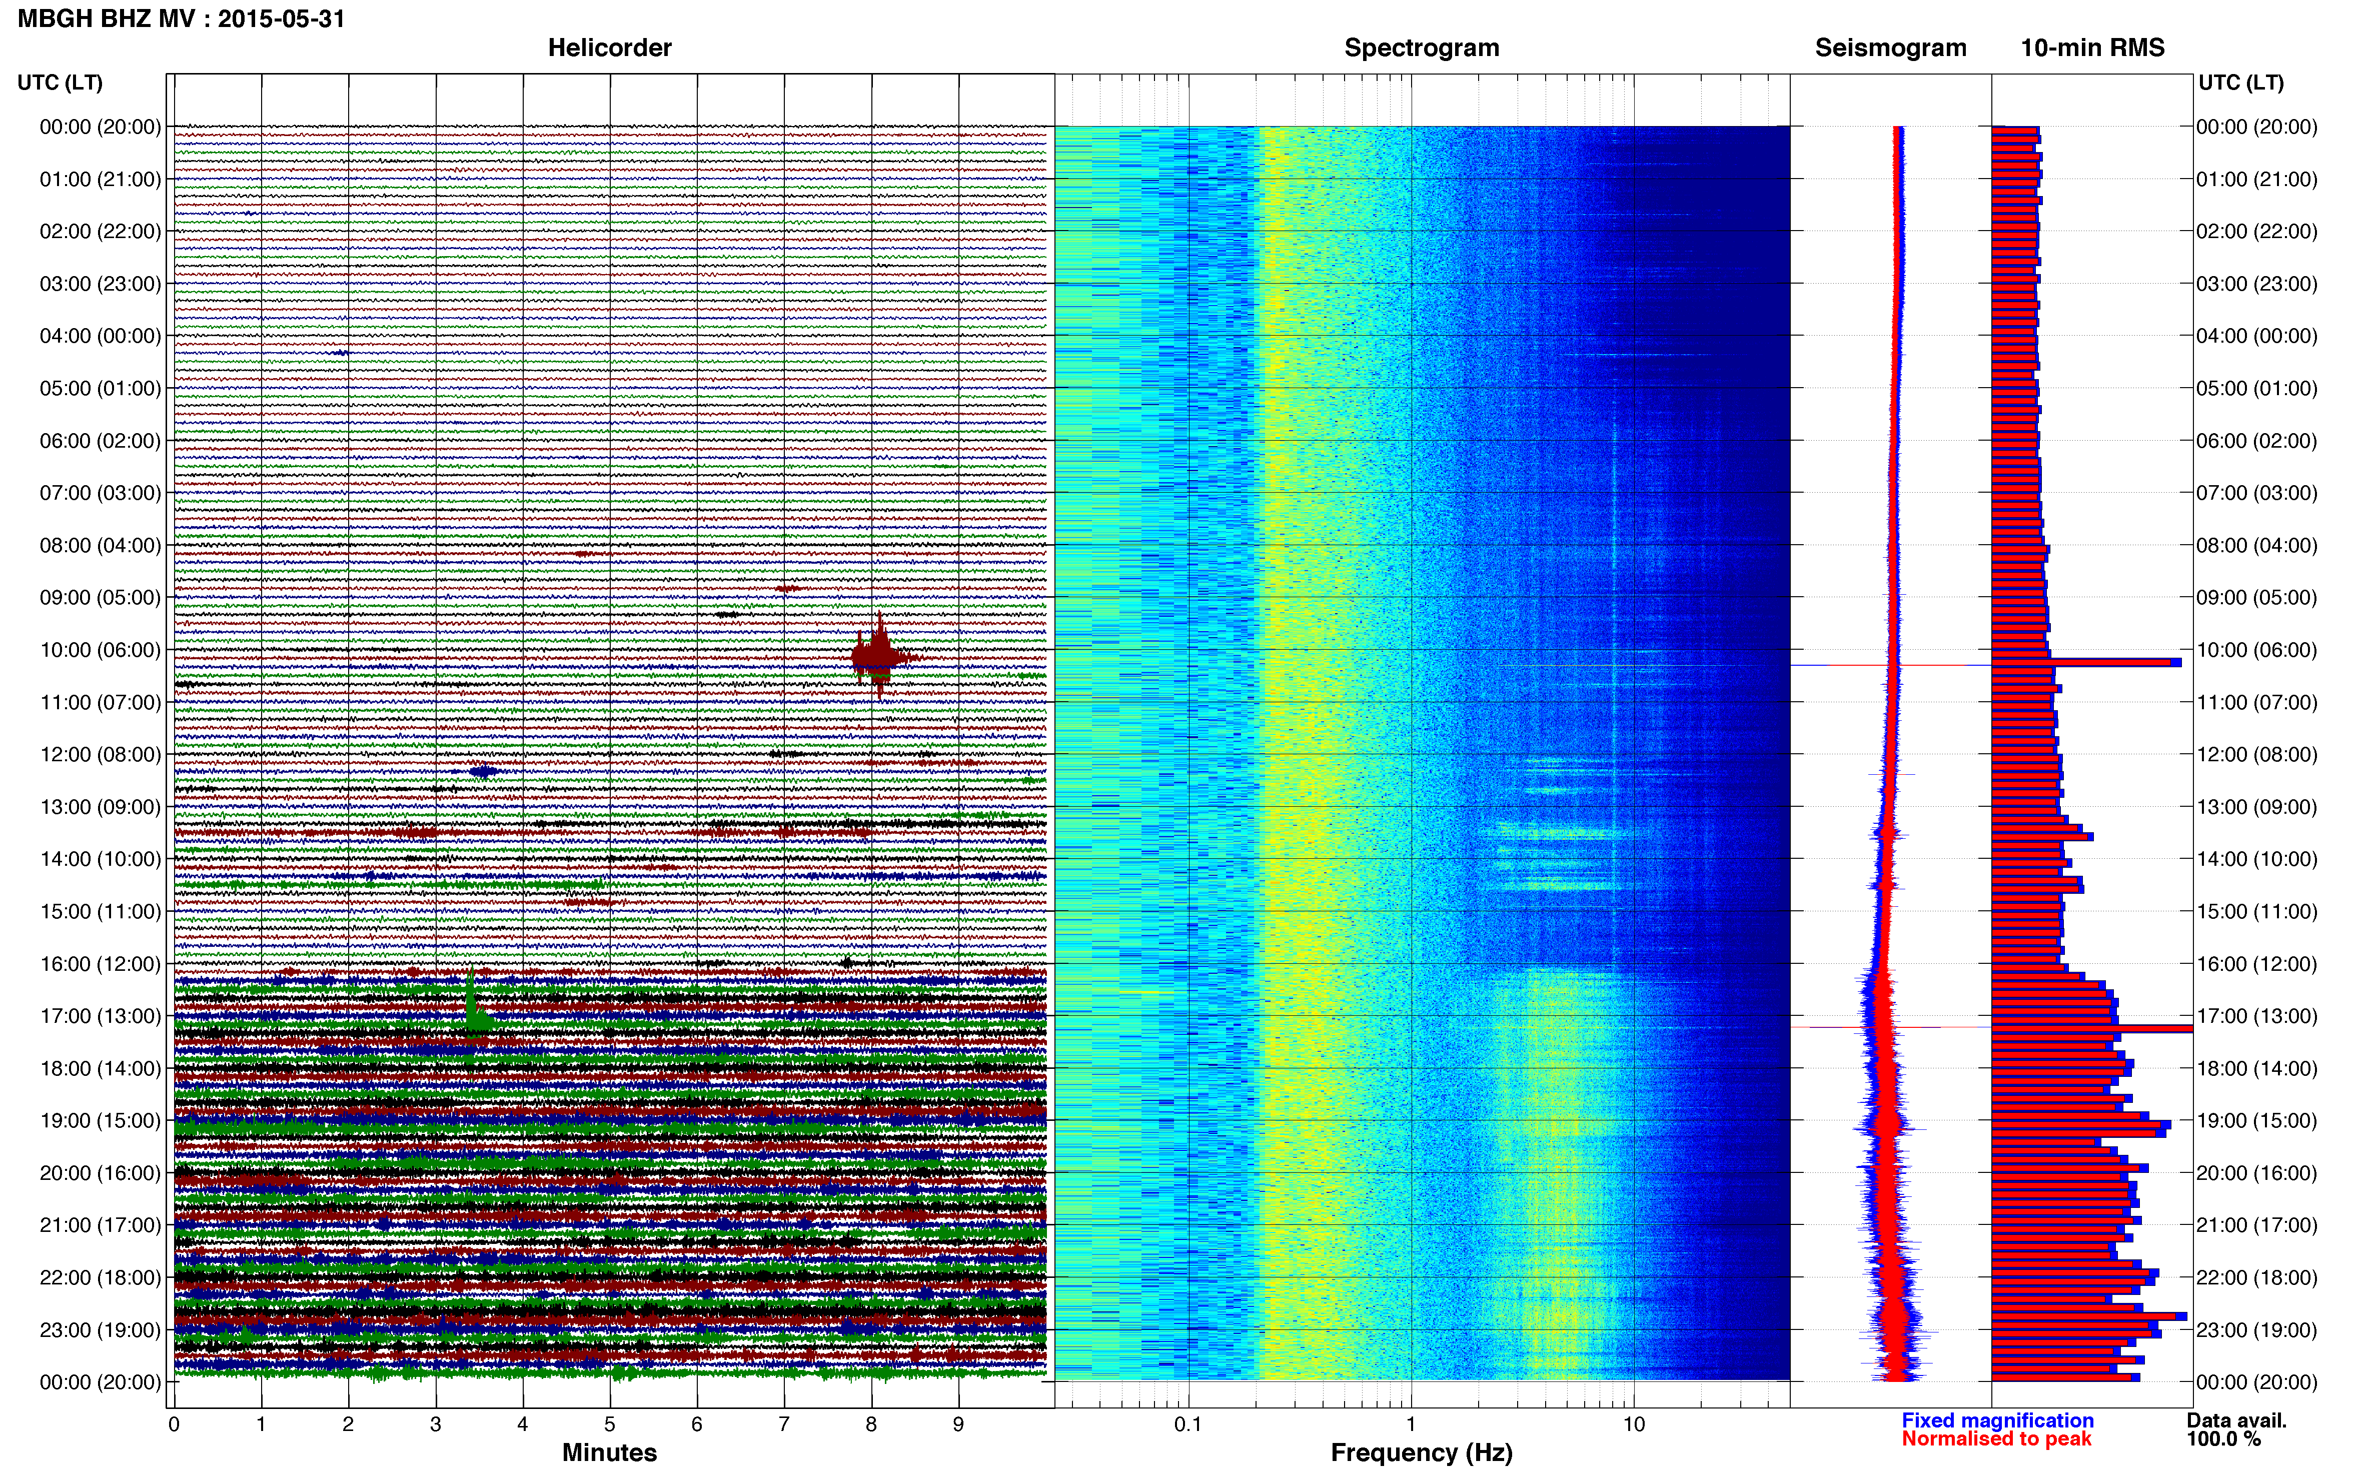Click '20:00 (16:00)' label beside the RMS panel
The height and width of the screenshot is (1482, 2371).
[x=2256, y=1173]
